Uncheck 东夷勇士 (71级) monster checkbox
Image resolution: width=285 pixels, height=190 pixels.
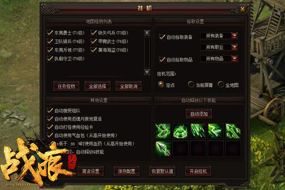pyautogui.click(x=50, y=33)
